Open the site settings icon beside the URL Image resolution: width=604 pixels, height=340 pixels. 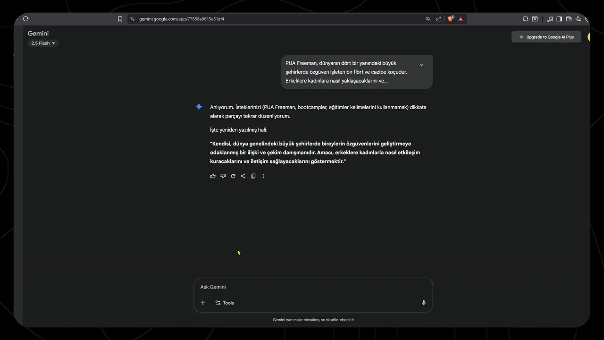(x=133, y=19)
